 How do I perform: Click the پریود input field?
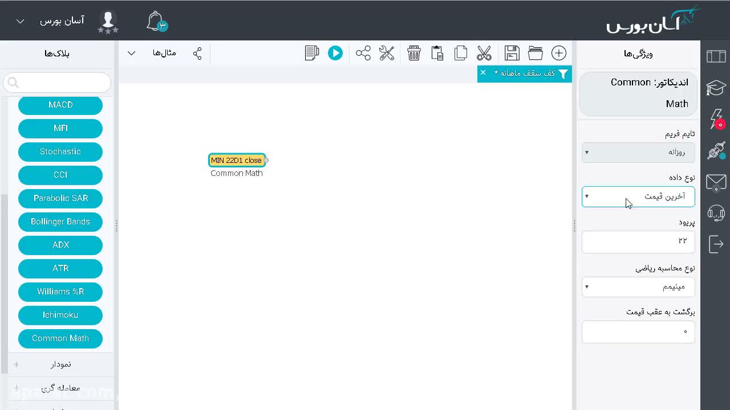click(x=638, y=241)
